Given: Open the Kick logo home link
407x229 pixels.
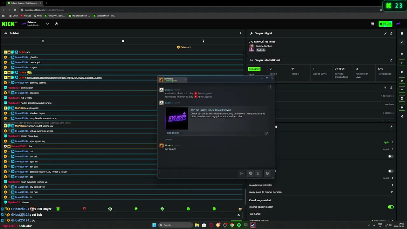Looking at the screenshot, I should [x=9, y=24].
